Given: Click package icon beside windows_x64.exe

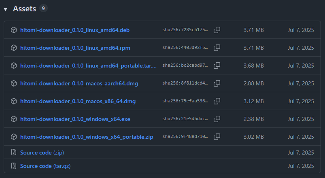Looking at the screenshot, I should click(x=14, y=119).
